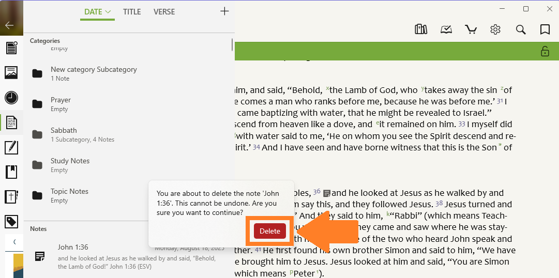Switch to the VERSE sort tab
Image resolution: width=559 pixels, height=278 pixels.
(164, 11)
